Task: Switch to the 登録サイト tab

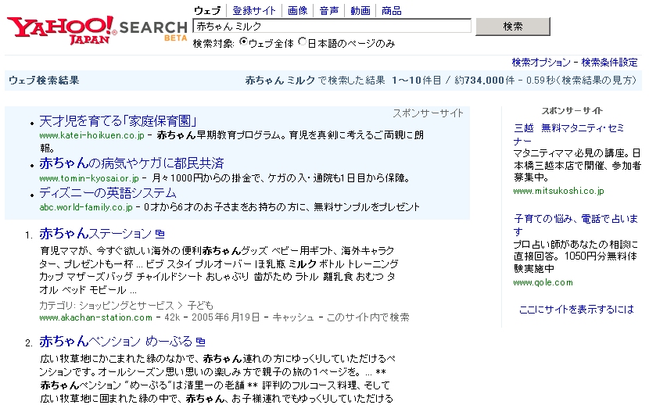Action: (x=254, y=11)
